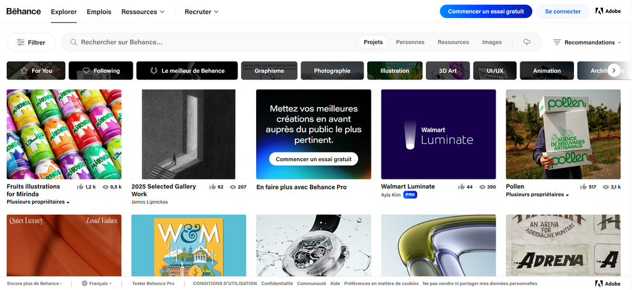
Task: Open the 2025 Selected Gallery Work title
Action: pyautogui.click(x=164, y=190)
